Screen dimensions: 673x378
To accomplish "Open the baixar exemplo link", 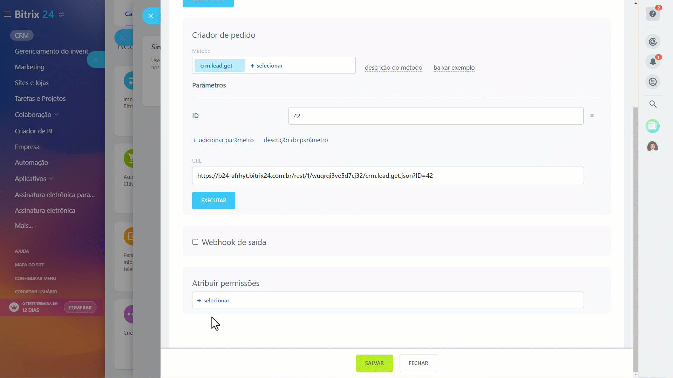I will tap(454, 68).
